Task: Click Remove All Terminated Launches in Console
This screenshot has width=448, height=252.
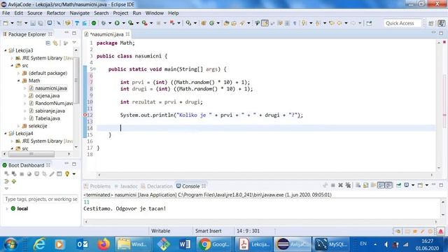Action: 348,185
